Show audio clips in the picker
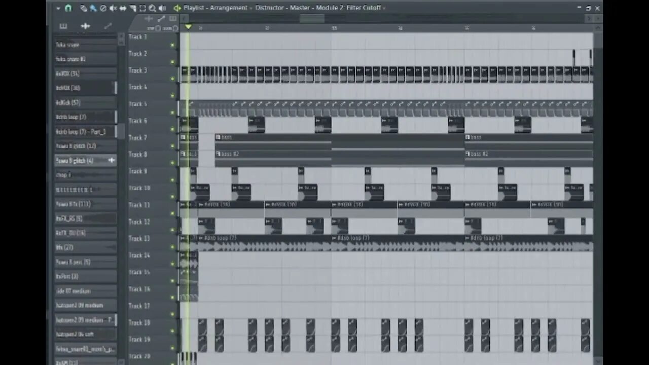649x365 pixels. tap(85, 26)
